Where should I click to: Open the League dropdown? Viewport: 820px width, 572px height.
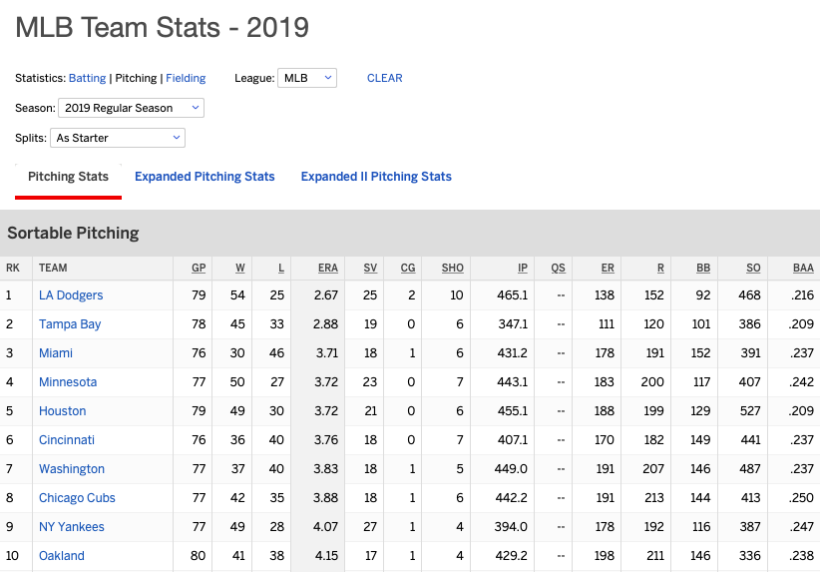tap(308, 78)
